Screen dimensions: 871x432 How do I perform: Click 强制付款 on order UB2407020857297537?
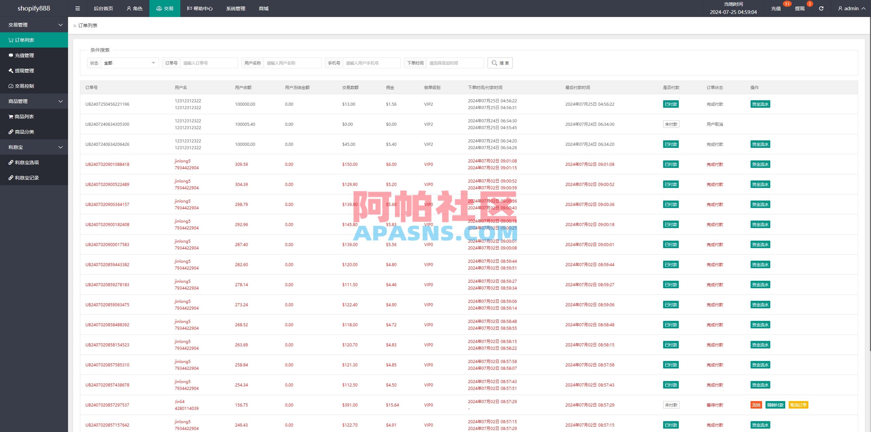point(775,405)
